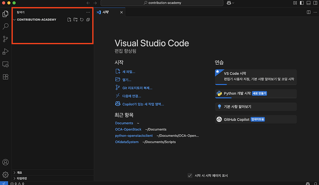
Task: Toggle the bottom panel visibility
Action: coord(308,3)
